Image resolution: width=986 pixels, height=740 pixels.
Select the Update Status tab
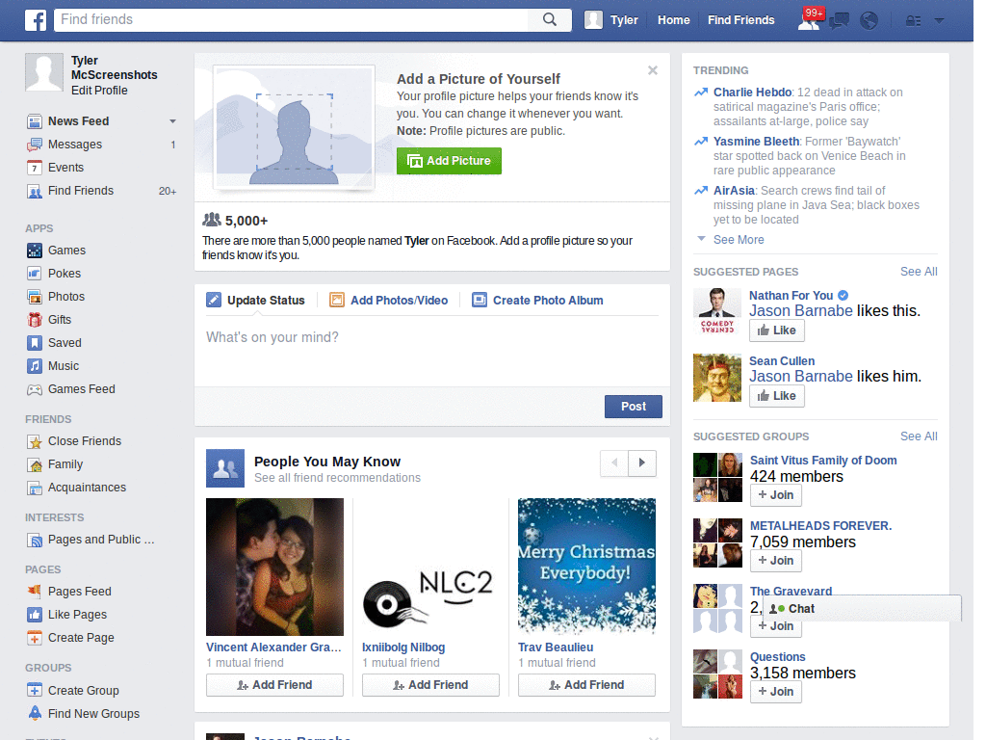(256, 301)
